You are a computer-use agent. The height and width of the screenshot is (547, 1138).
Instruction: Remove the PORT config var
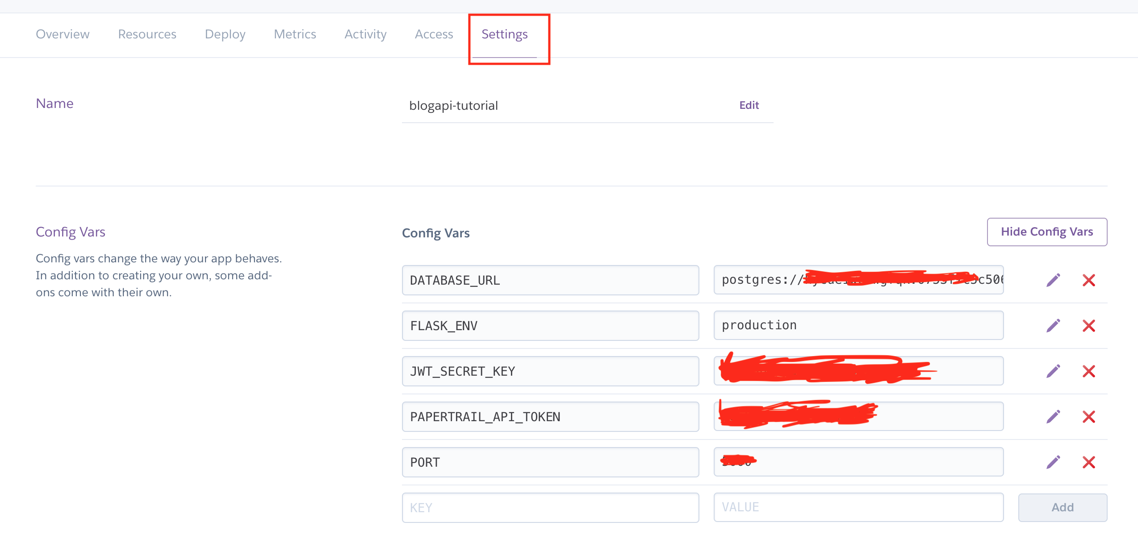click(x=1089, y=462)
